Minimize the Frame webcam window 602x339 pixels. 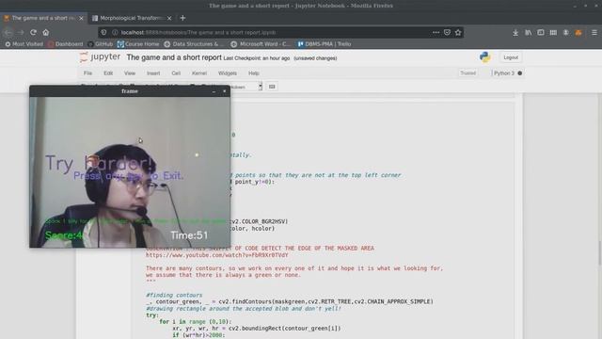point(214,91)
